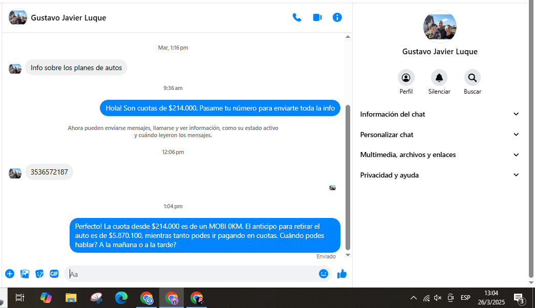Image resolution: width=535 pixels, height=308 pixels.
Task: Click header profile picture of Gustavo
Action: [18, 17]
